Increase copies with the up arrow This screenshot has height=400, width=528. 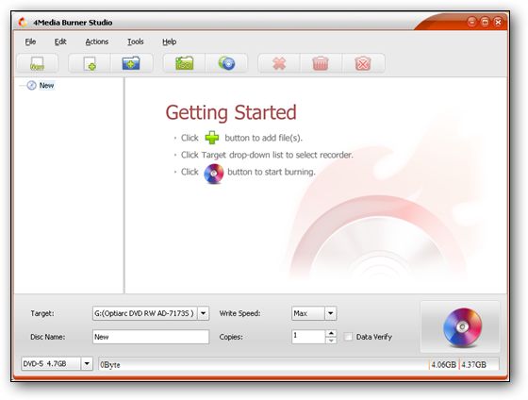click(331, 333)
